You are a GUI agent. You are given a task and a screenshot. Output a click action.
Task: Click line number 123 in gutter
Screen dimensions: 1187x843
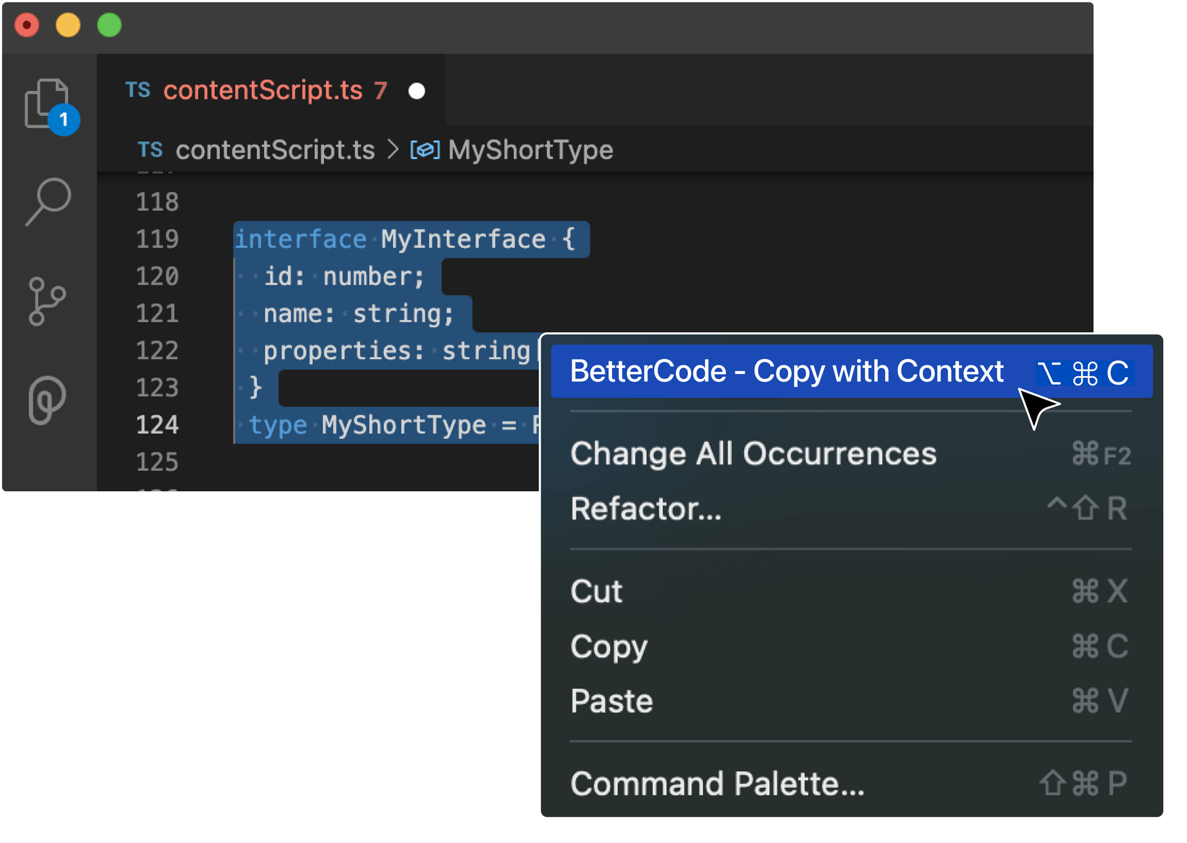tap(157, 387)
